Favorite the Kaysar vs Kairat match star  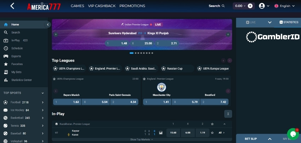212,133
